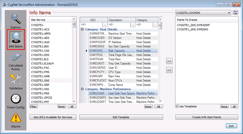This screenshot has height=134, width=243.
Task: Click the Edit Template button
Action: (x=121, y=117)
